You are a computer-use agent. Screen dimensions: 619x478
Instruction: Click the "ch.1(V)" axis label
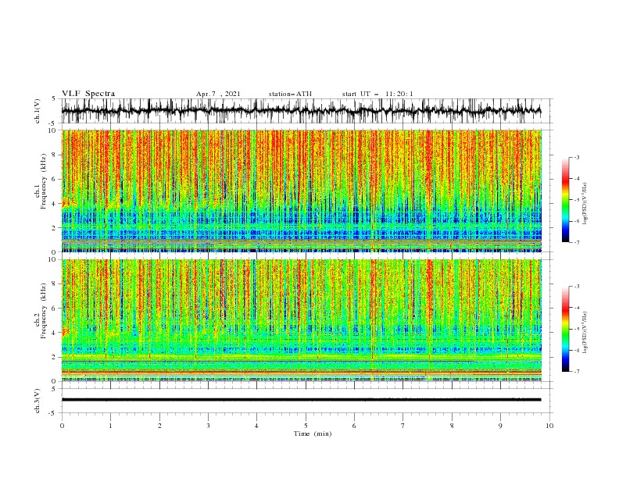point(38,111)
